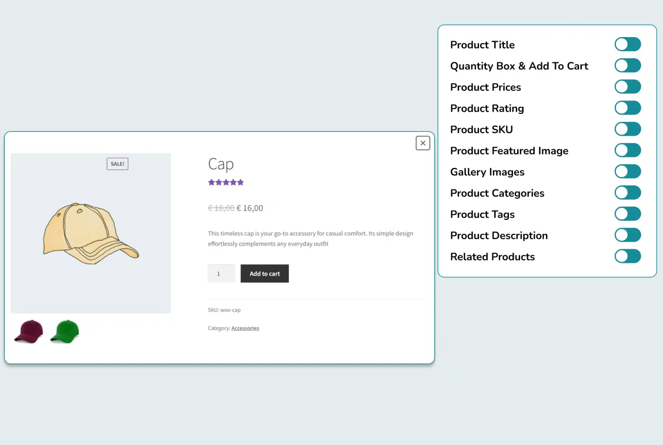
Task: Toggle the Related Products switch
Action: [x=627, y=256]
